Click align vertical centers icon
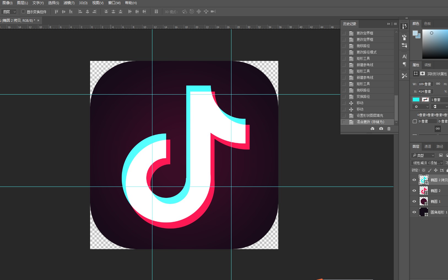448x280 pixels. (64, 12)
